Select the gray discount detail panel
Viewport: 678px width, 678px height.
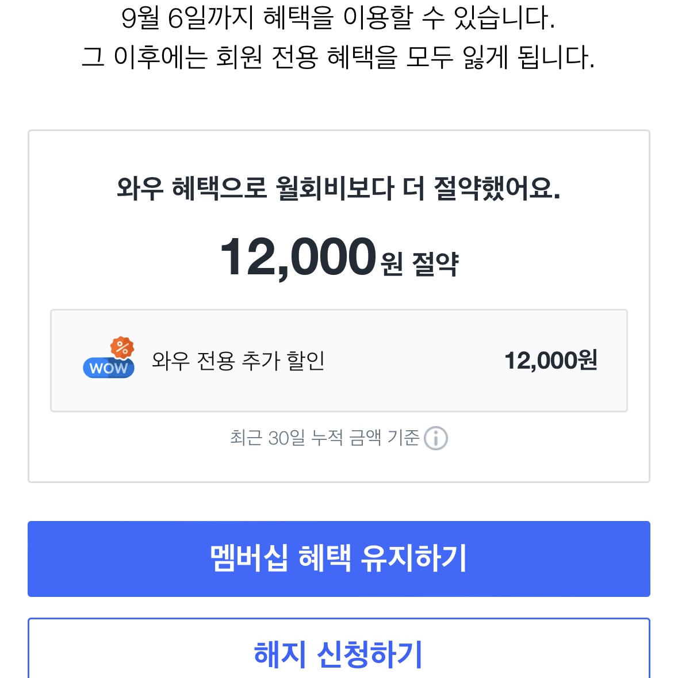pyautogui.click(x=339, y=359)
